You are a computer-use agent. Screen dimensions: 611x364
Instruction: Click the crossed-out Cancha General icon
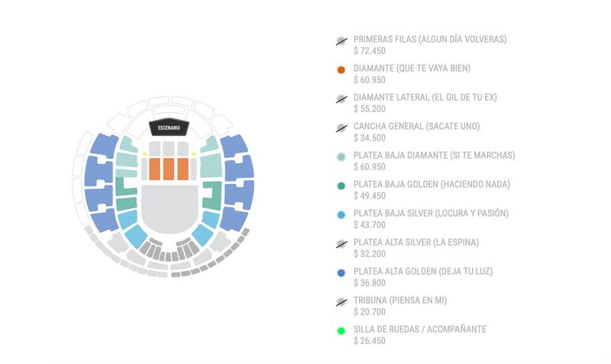point(341,128)
